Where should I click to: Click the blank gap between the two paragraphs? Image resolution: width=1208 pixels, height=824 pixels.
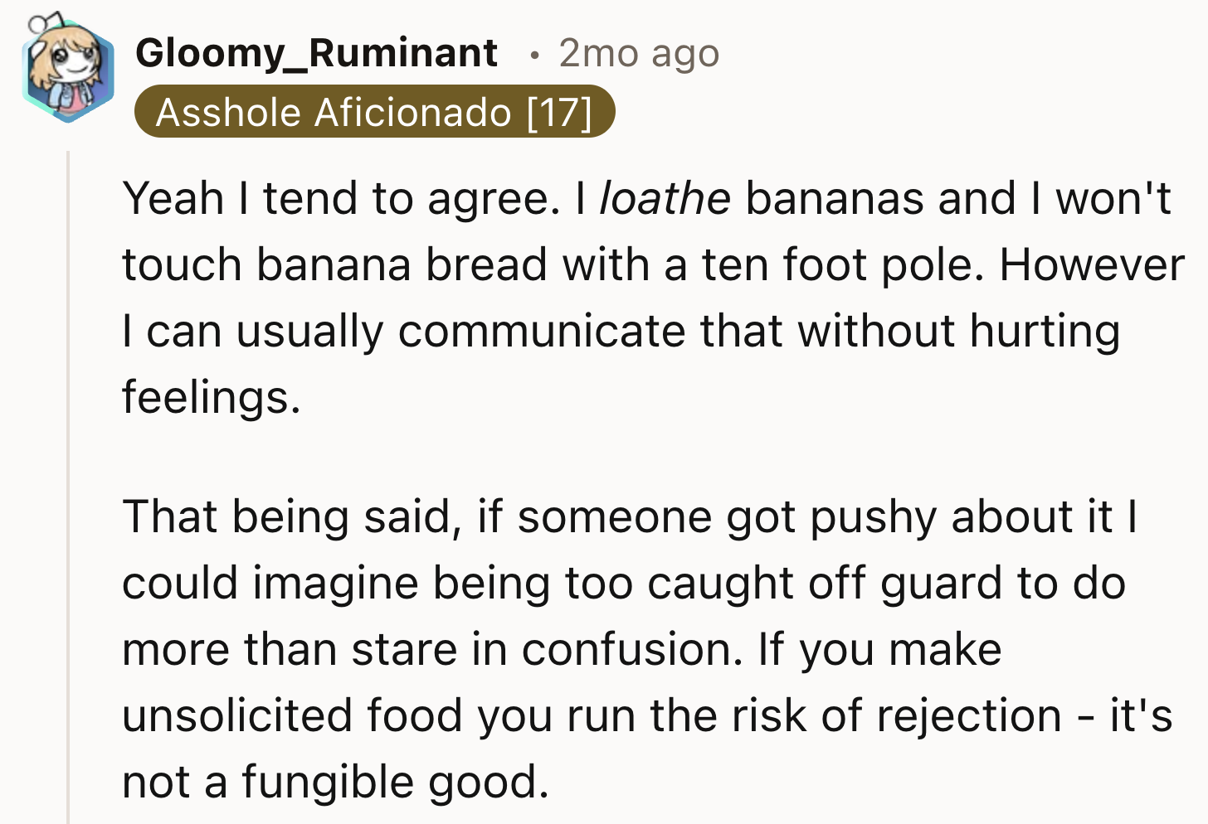(581, 457)
